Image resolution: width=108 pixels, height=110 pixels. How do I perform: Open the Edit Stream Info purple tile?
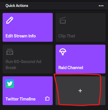(28, 27)
